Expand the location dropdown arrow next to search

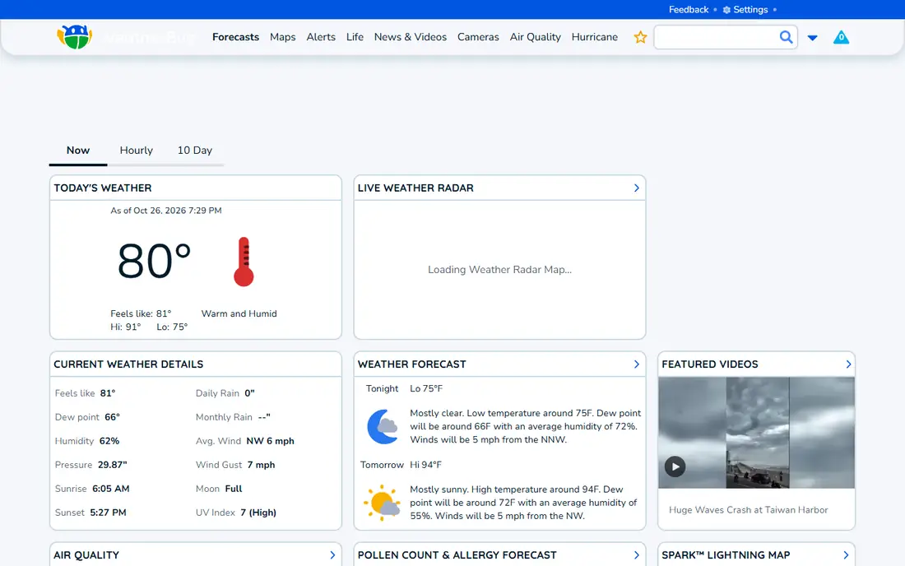pos(812,38)
